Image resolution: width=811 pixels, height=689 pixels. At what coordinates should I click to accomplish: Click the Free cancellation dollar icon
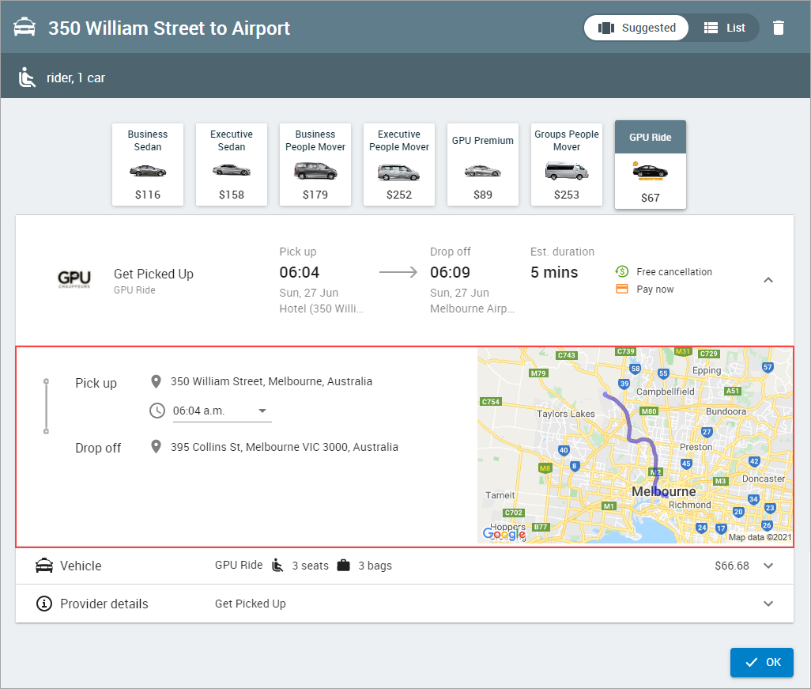[x=622, y=271]
